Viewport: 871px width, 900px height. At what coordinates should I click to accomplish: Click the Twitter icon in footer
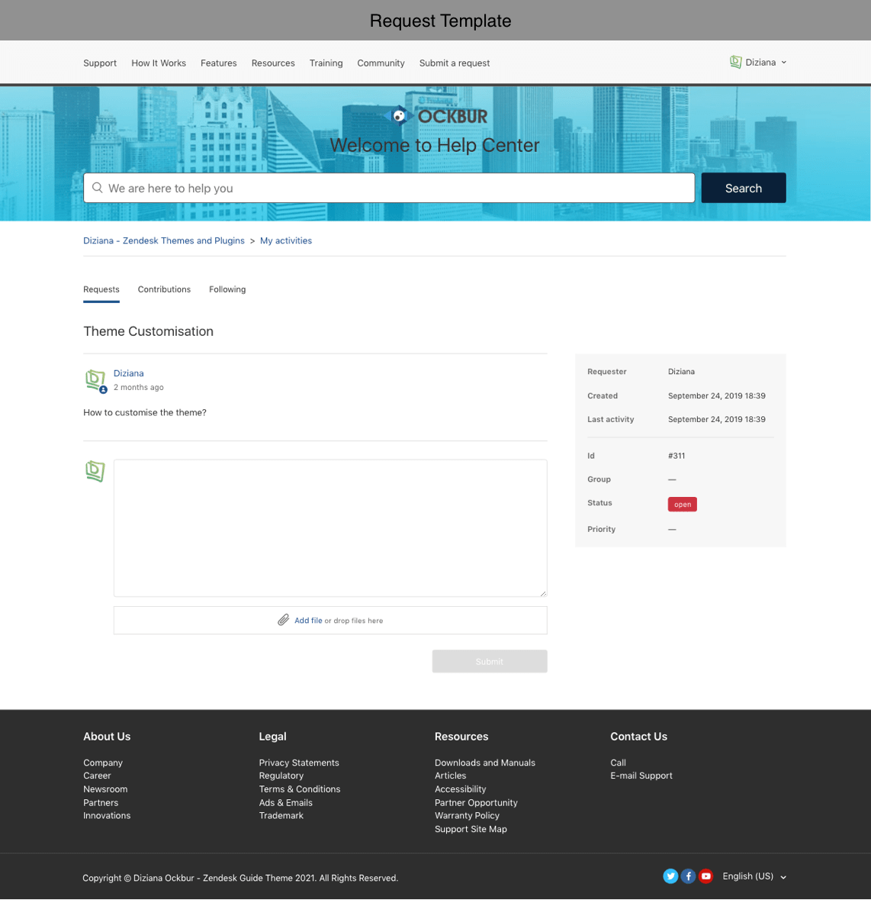click(x=670, y=876)
